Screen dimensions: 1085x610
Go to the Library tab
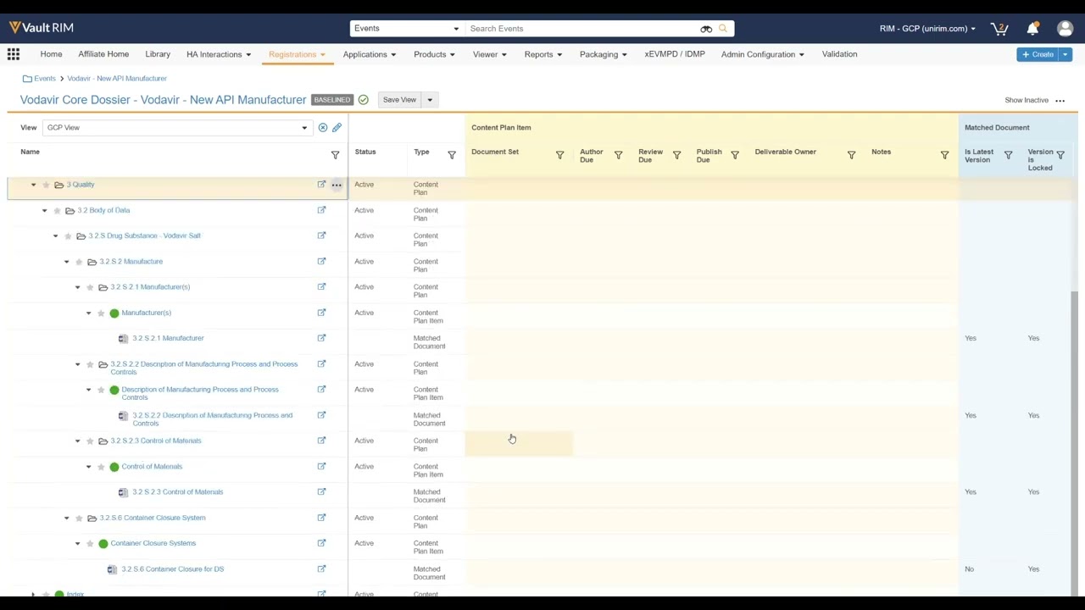tap(158, 54)
